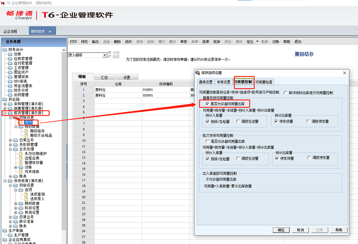The height and width of the screenshot is (244, 358).
Task: Open the 管理报表 folder icon
Action: (x=10, y=77)
